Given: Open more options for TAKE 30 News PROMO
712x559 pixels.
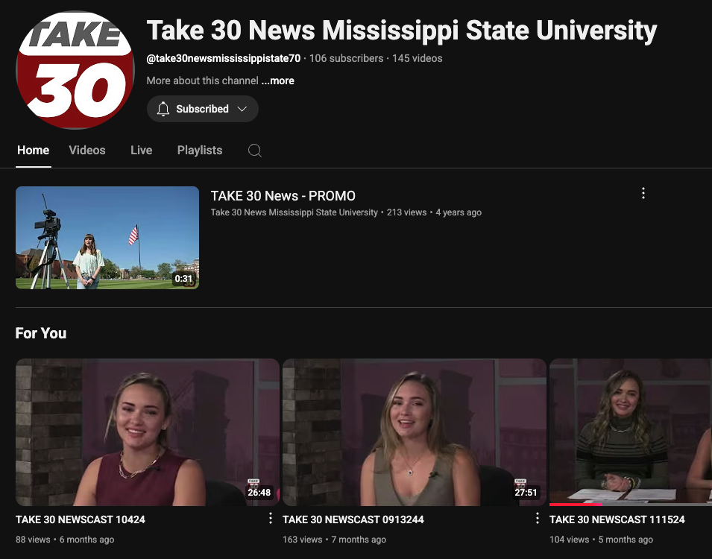Looking at the screenshot, I should [x=643, y=194].
